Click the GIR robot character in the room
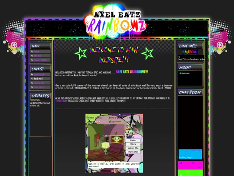 pos(106,147)
